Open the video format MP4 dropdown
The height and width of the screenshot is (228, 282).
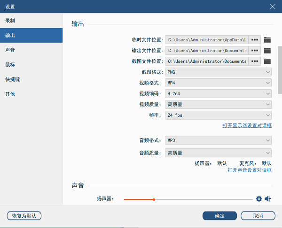point(218,83)
